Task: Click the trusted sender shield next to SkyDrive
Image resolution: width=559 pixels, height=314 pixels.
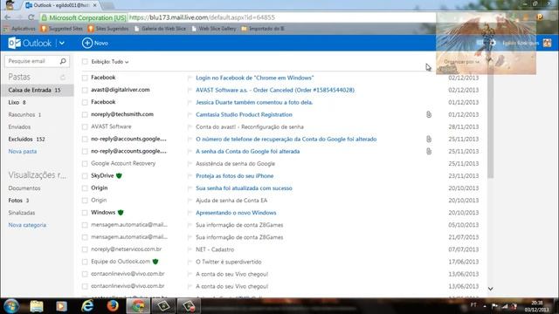Action: 119,175
